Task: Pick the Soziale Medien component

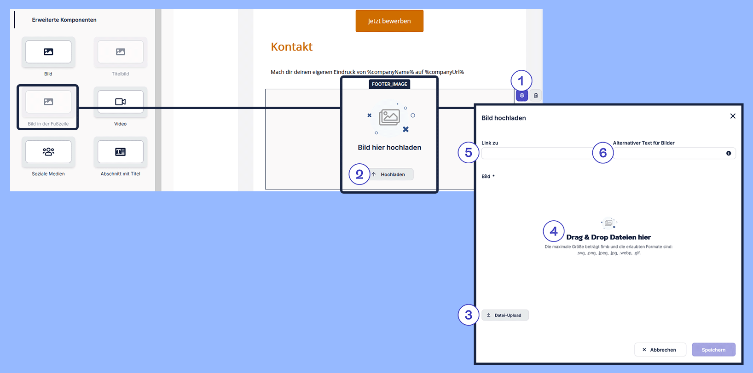Action: coord(48,152)
